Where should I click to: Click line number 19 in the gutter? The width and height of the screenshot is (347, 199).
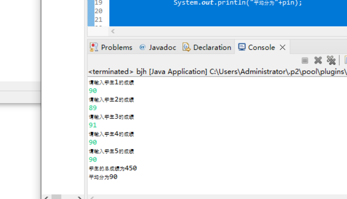point(99,3)
